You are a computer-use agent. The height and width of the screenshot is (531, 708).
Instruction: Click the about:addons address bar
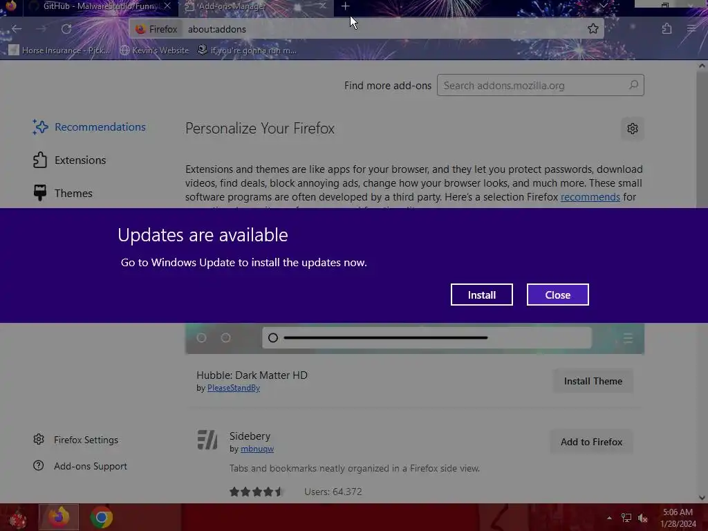(366, 29)
